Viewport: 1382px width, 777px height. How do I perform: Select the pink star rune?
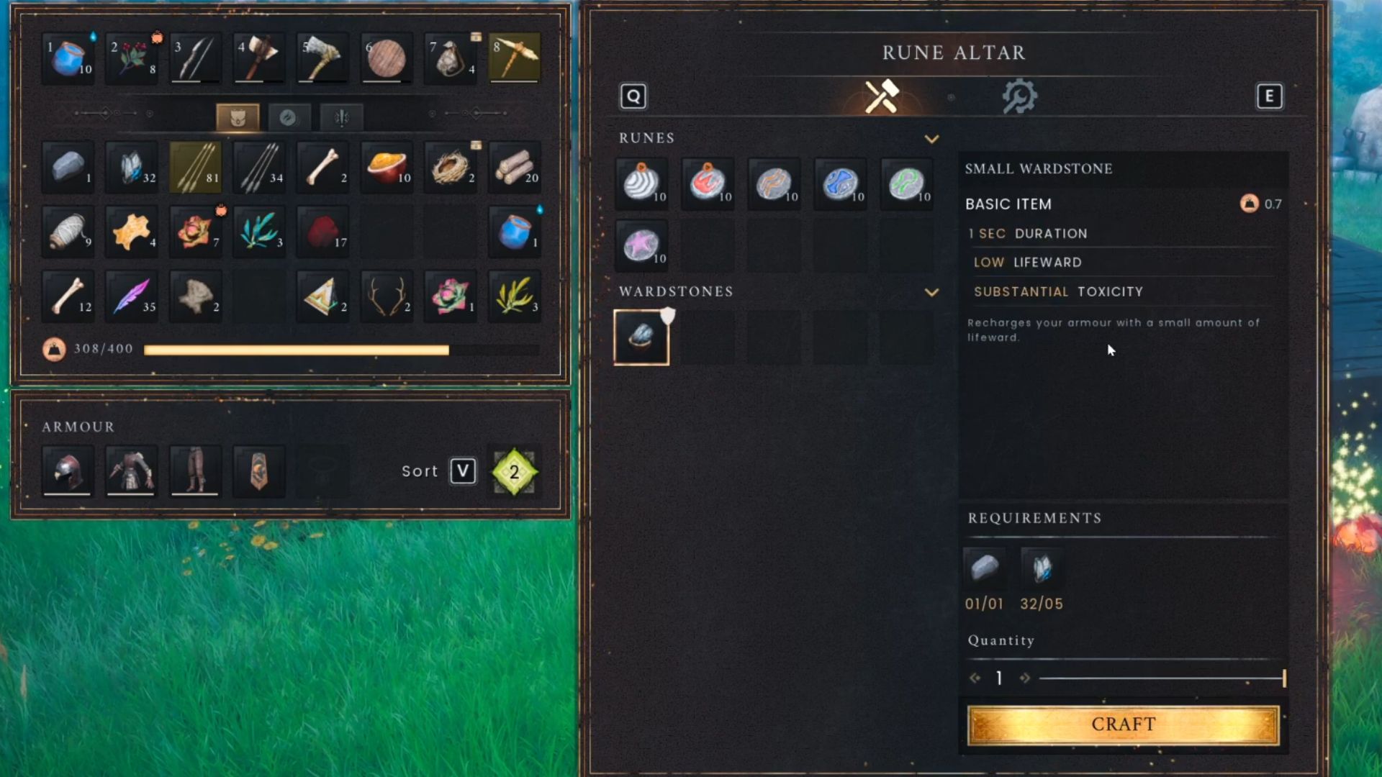pyautogui.click(x=641, y=245)
